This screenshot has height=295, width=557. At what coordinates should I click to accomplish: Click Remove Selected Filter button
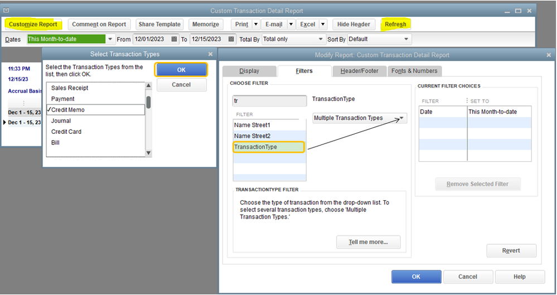click(x=478, y=184)
